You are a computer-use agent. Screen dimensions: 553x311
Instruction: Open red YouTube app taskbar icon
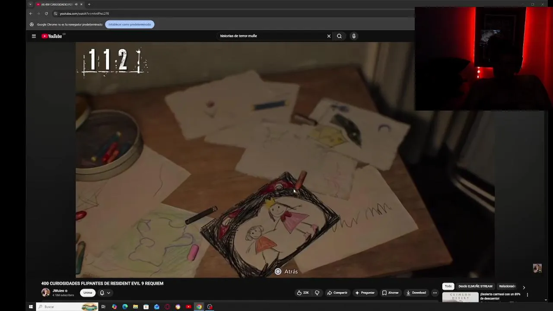coord(188,307)
